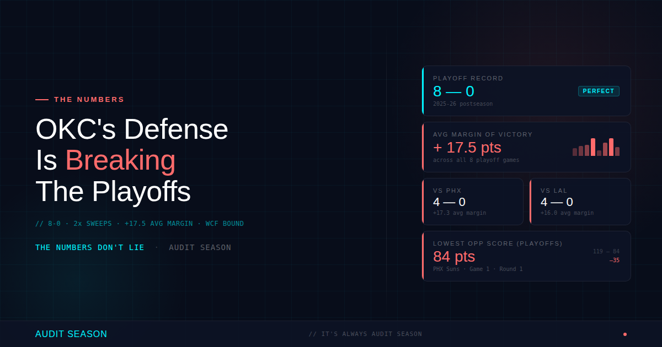Click "+16.0 avg margin" under VS LAL
Screen dimensions: 662x347
567,213
